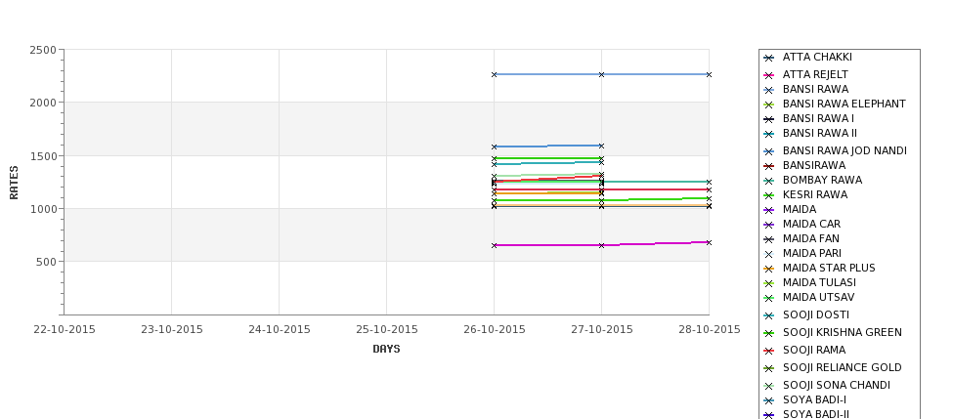Select the SOOJI KRISHNA GREEN legend label
Image resolution: width=953 pixels, height=419 pixels.
point(842,332)
